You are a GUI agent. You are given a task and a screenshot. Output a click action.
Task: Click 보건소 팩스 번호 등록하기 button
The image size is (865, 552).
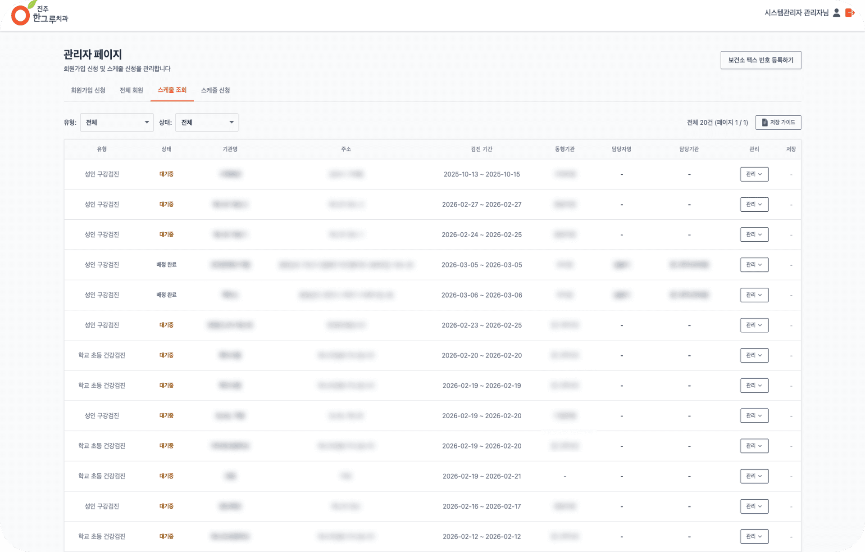pos(761,60)
